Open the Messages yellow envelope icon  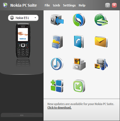pos(101,42)
